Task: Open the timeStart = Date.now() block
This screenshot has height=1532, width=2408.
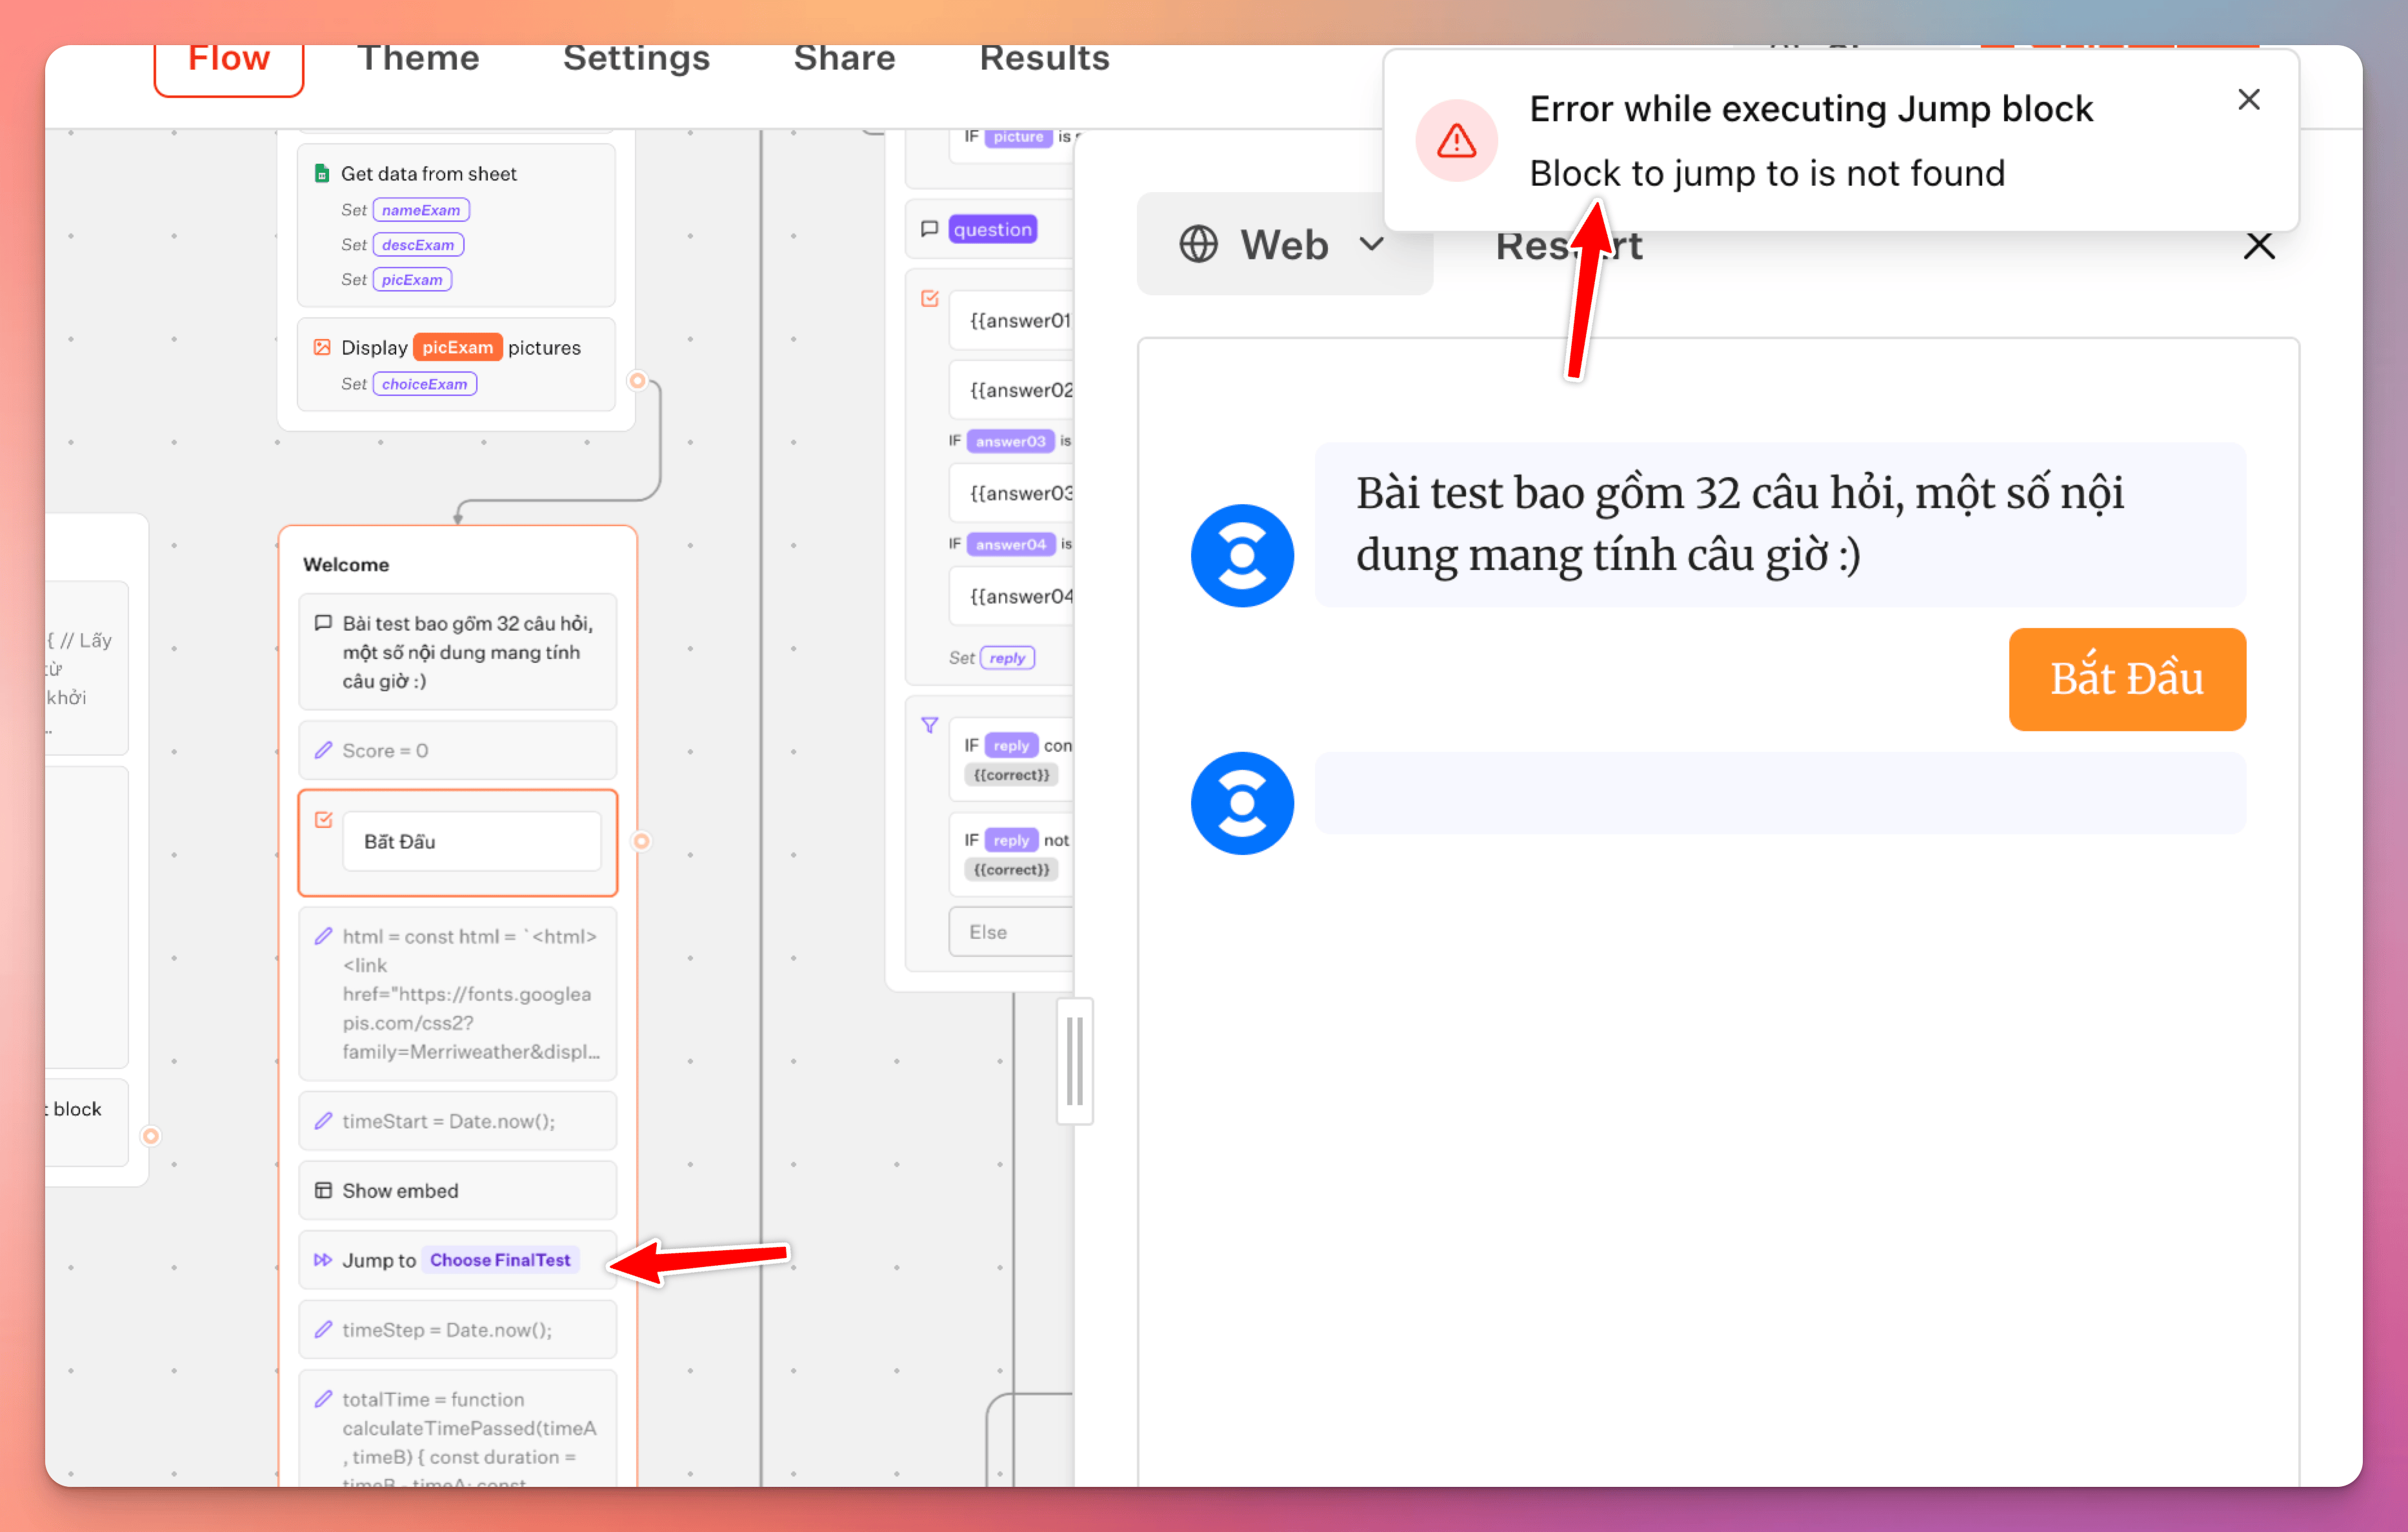Action: [457, 1121]
